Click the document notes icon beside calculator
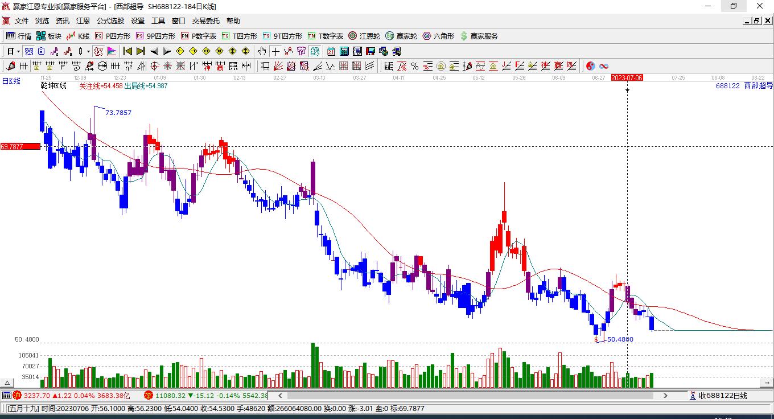The width and height of the screenshot is (774, 419). pyautogui.click(x=357, y=51)
